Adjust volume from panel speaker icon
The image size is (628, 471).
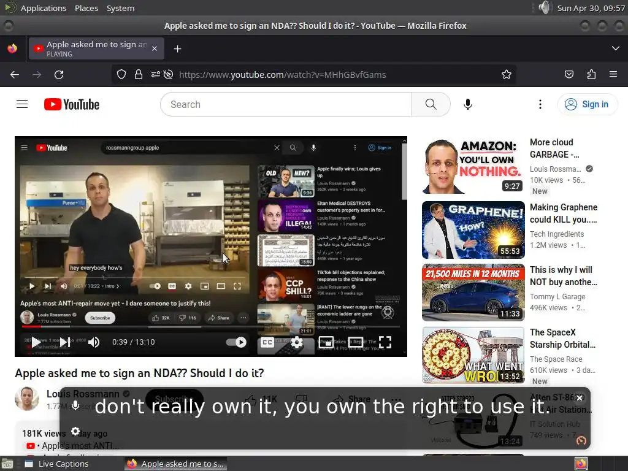pyautogui.click(x=545, y=7)
